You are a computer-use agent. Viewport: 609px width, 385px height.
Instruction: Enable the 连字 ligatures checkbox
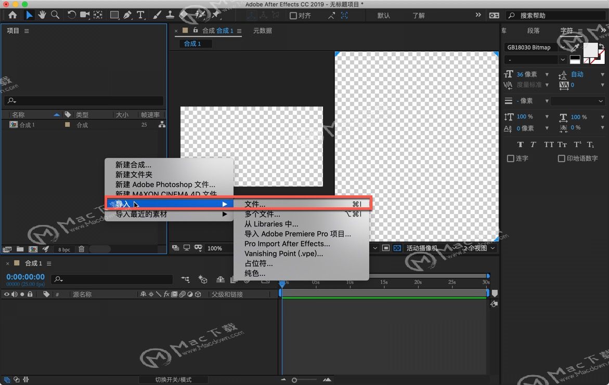511,158
